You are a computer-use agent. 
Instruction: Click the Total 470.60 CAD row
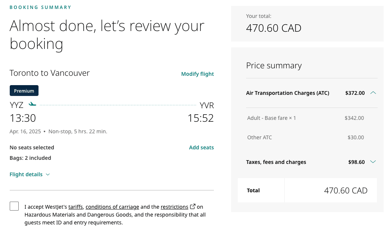point(307,190)
